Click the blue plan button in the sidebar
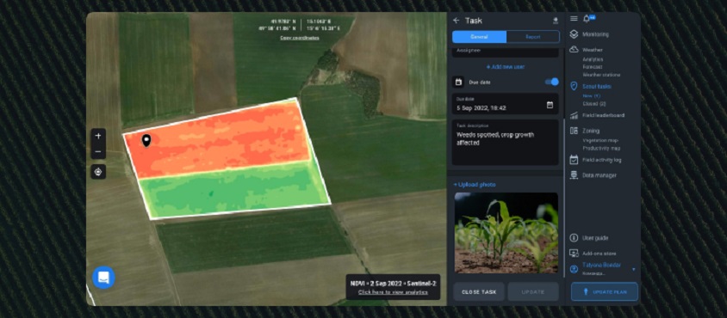This screenshot has height=318, width=727. point(605,292)
